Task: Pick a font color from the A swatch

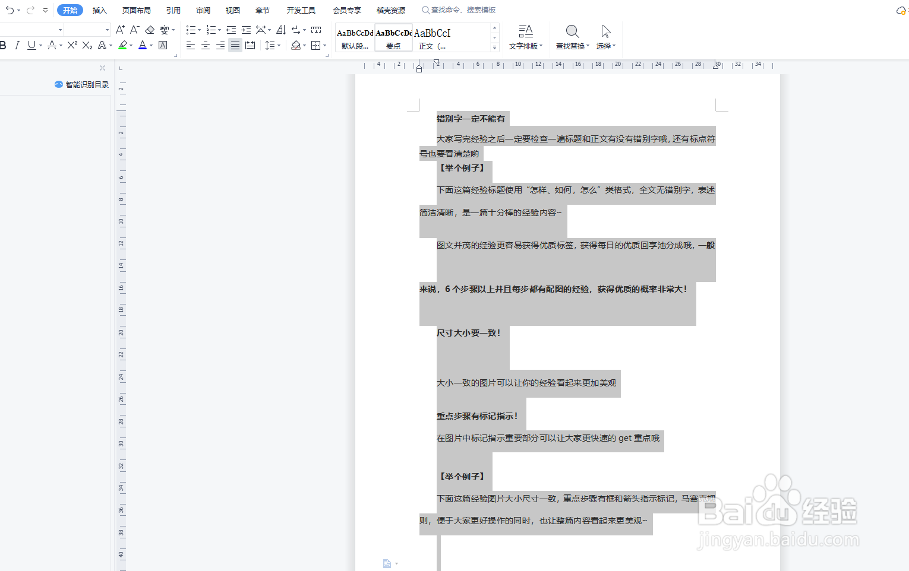Action: (x=143, y=45)
